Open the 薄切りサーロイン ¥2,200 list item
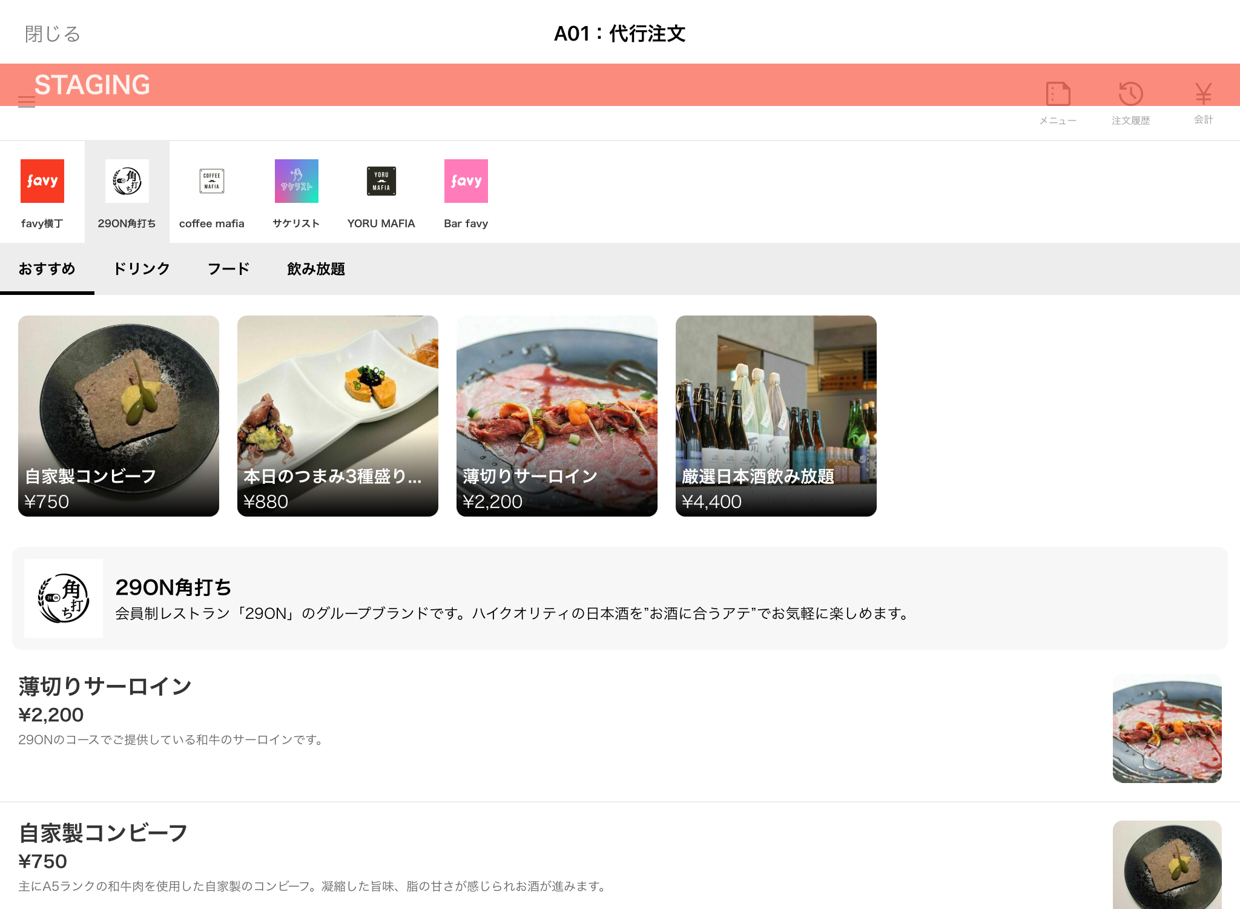The height and width of the screenshot is (909, 1240). tap(105, 687)
